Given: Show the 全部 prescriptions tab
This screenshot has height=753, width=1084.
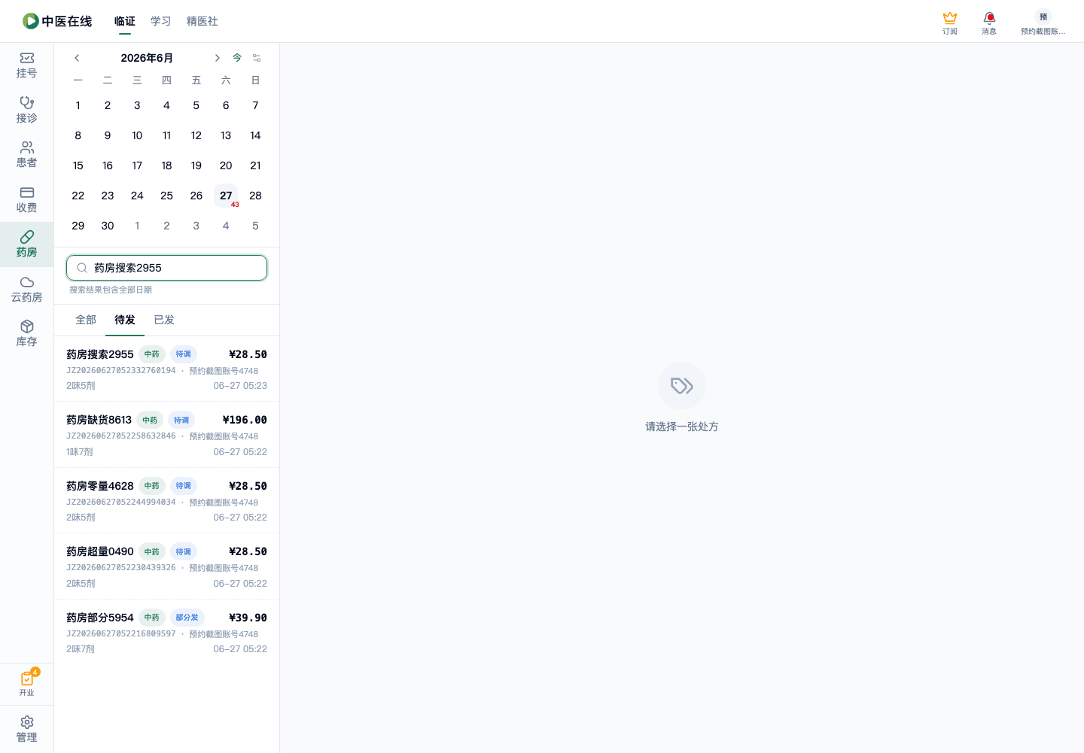Looking at the screenshot, I should click(86, 320).
